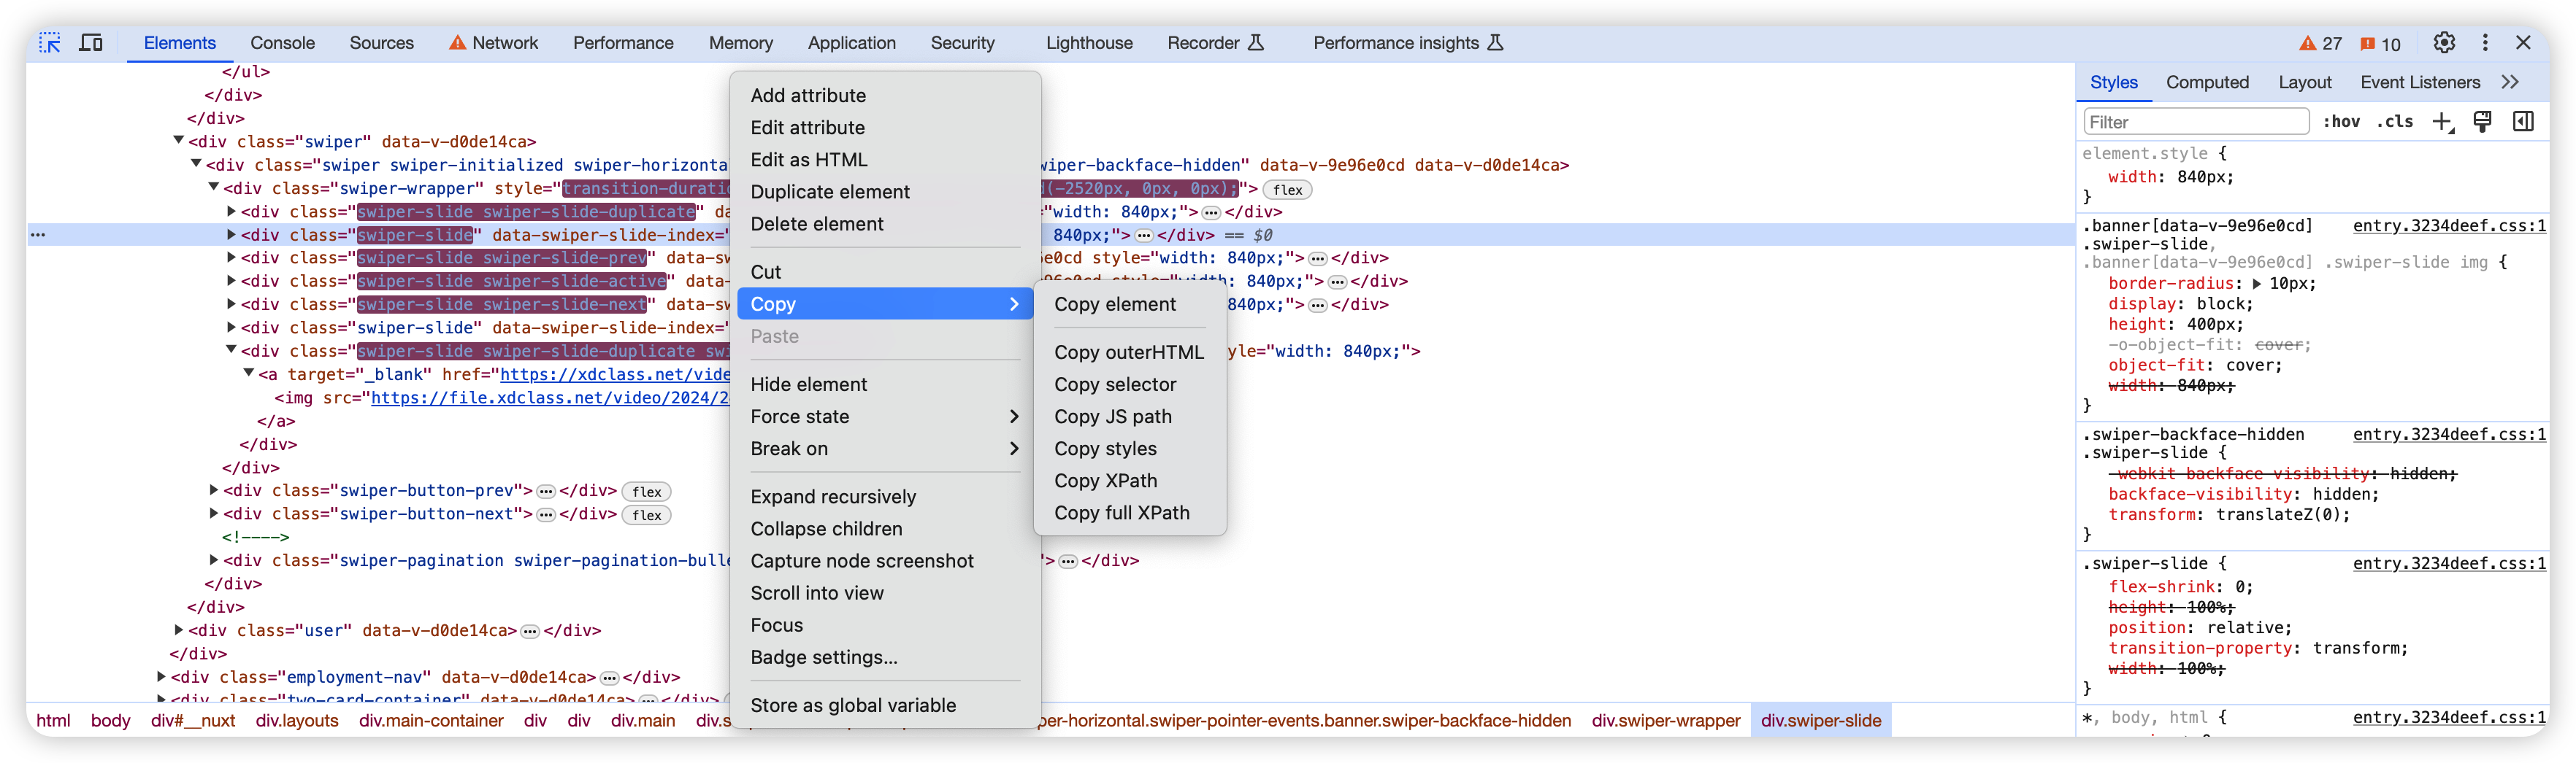Screen dimensions: 2576x763
Task: Open the Application tab
Action: point(851,43)
